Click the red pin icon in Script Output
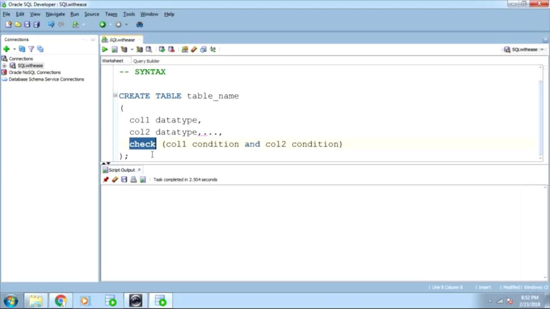550x309 pixels. [x=106, y=179]
